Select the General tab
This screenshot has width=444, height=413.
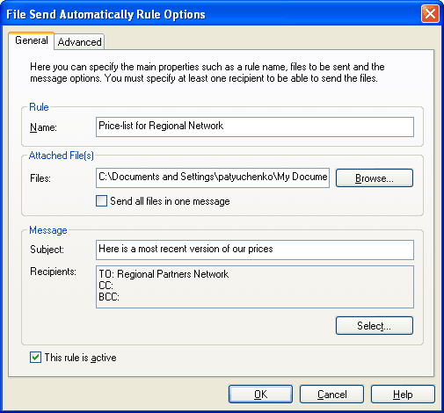[x=32, y=40]
